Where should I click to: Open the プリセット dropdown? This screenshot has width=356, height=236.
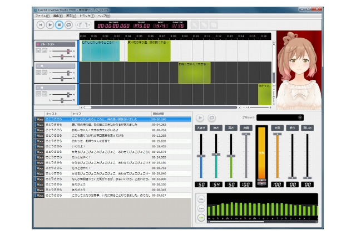[280, 117]
